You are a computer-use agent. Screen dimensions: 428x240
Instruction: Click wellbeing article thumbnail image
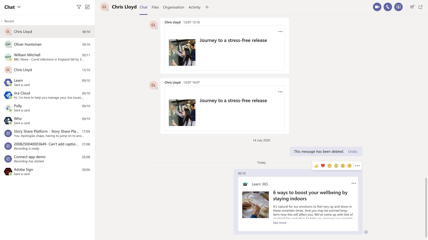pos(255,205)
